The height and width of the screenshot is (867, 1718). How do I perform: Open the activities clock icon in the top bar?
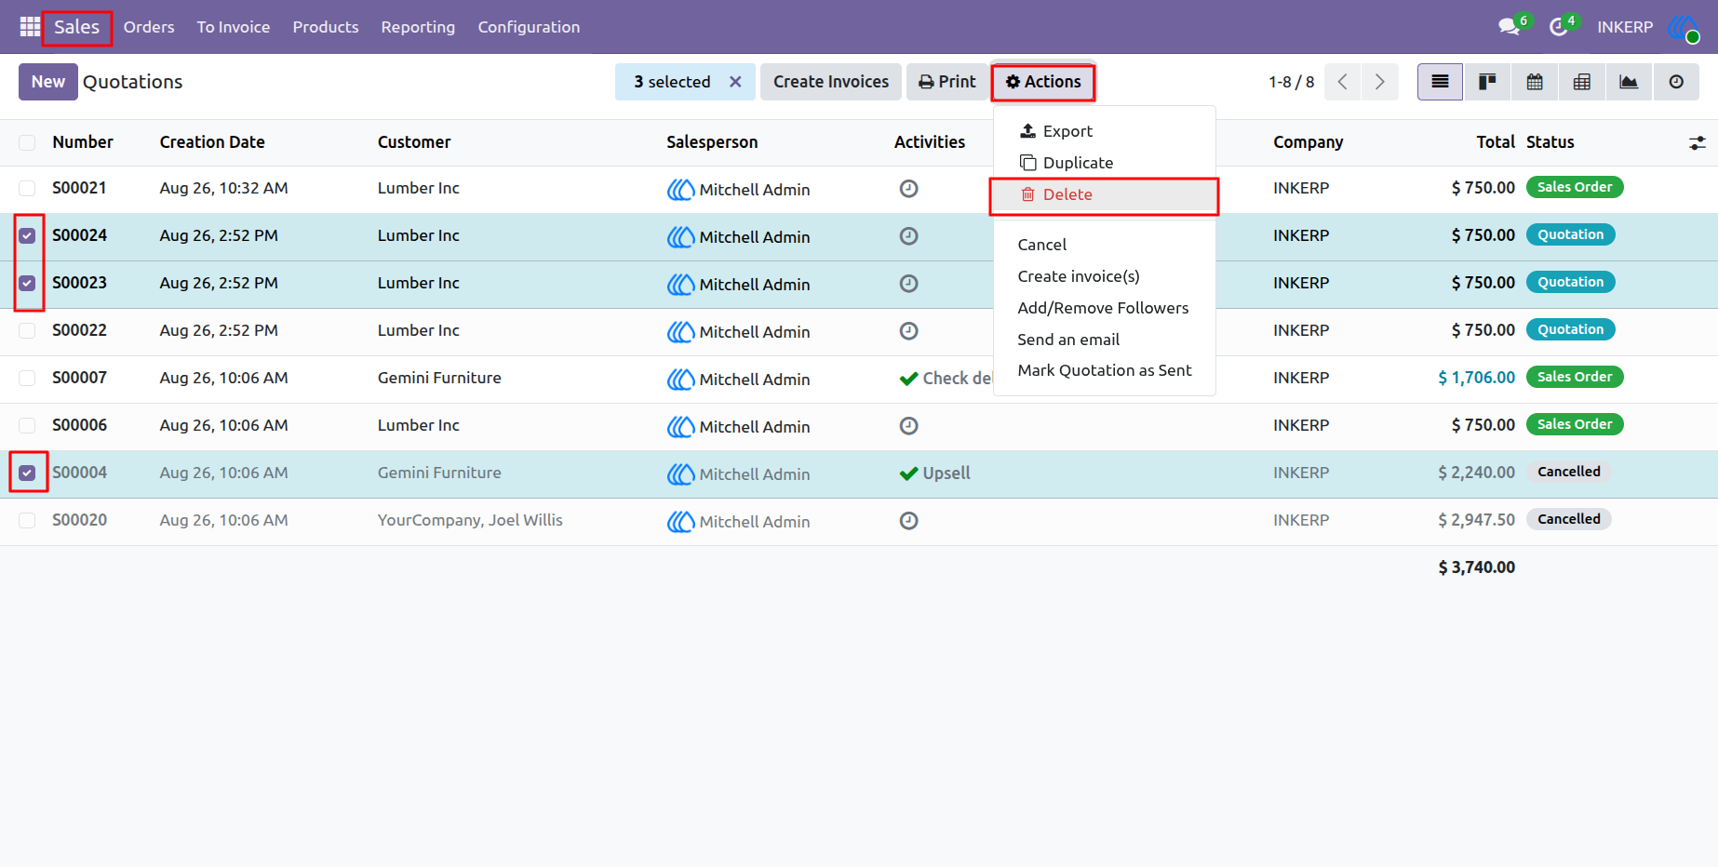[1558, 27]
